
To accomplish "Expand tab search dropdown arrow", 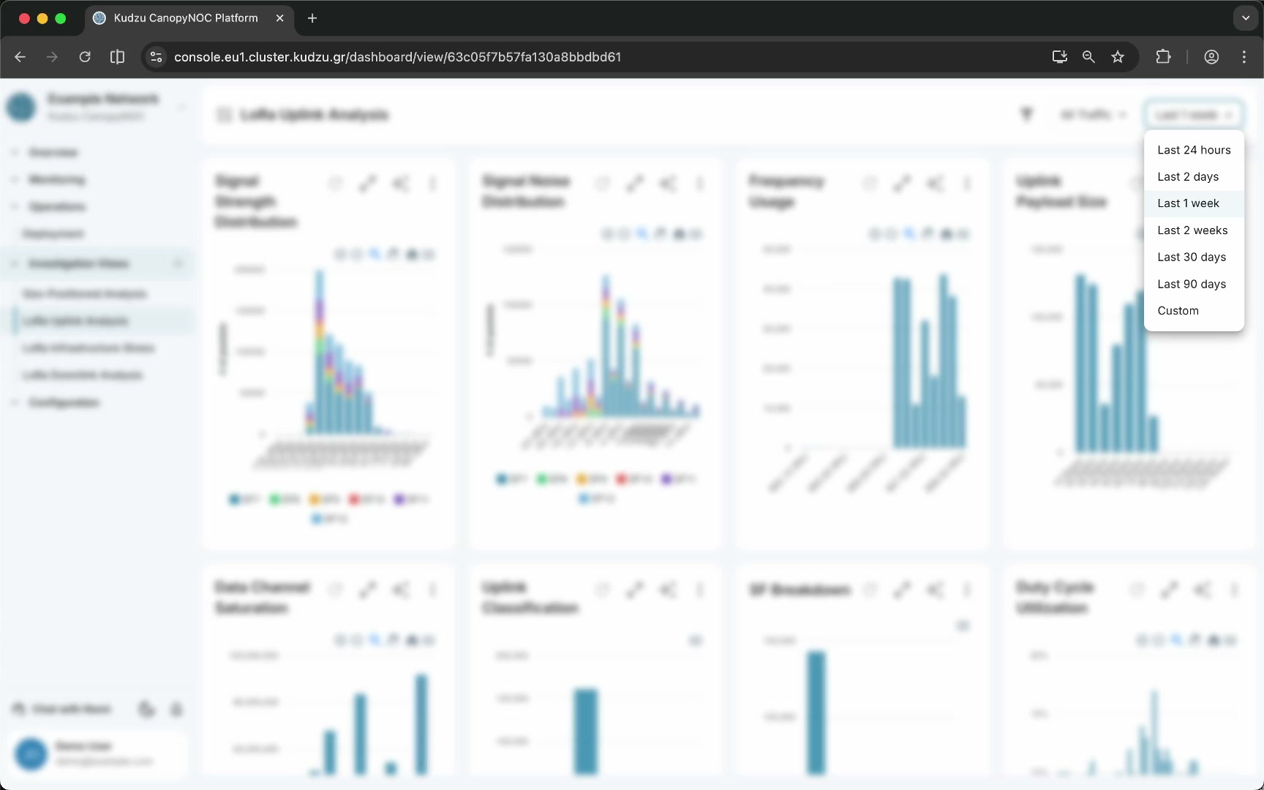I will [x=1245, y=18].
